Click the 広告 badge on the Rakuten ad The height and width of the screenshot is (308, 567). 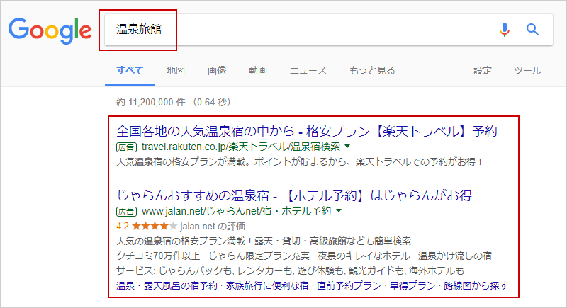pyautogui.click(x=127, y=147)
